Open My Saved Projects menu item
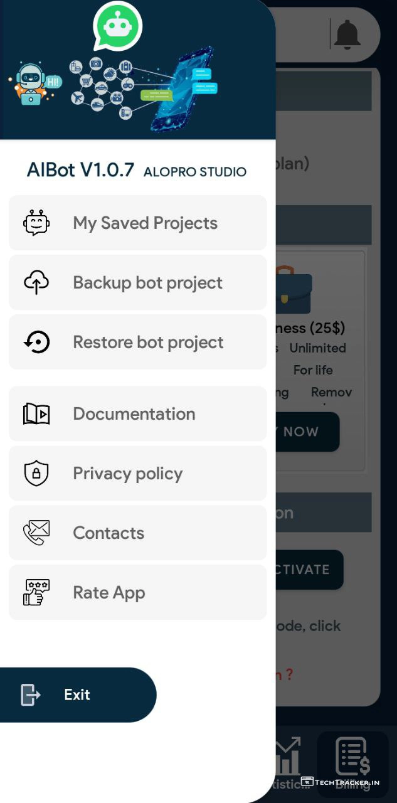Viewport: 397px width, 803px height. pos(145,223)
